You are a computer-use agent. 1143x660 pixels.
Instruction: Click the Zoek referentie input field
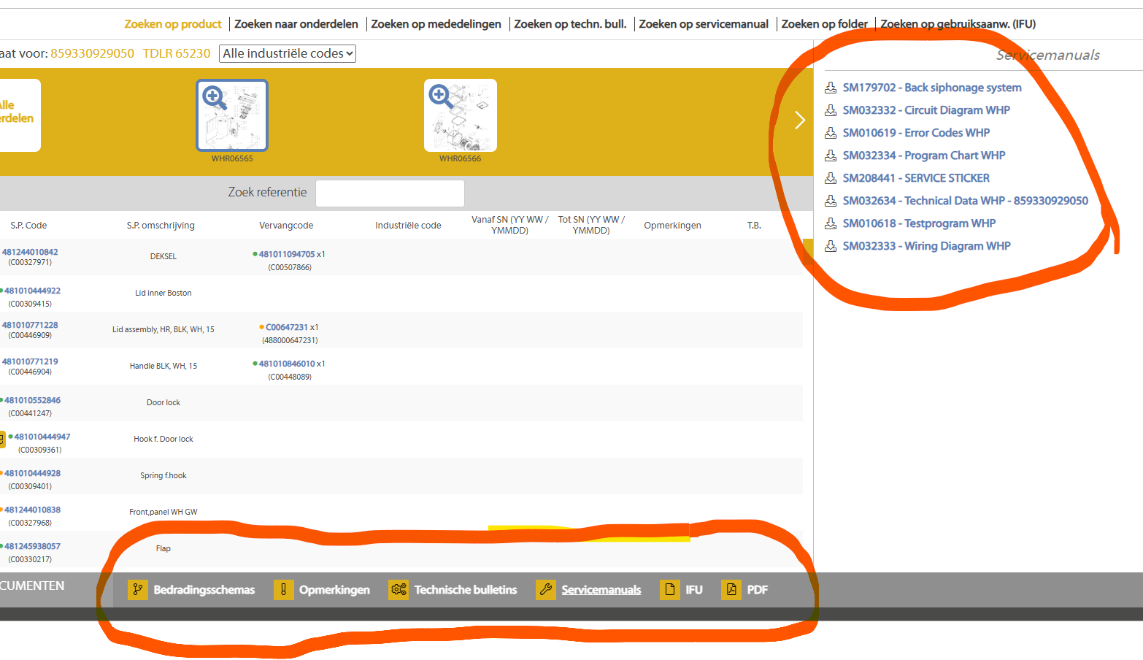[390, 193]
